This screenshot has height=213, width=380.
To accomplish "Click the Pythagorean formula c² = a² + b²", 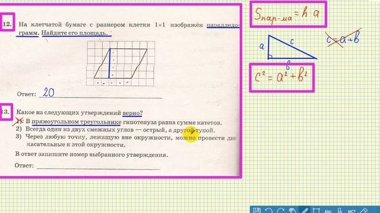I will (281, 78).
